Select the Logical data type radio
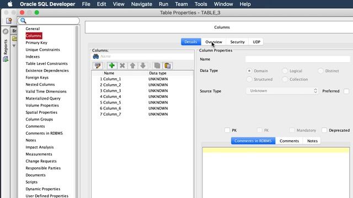Image resolution: width=353 pixels, height=198 pixels. [285, 71]
